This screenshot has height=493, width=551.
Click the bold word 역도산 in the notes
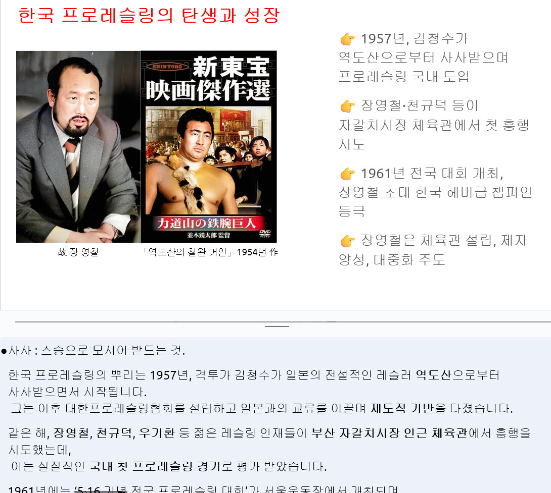click(x=433, y=375)
